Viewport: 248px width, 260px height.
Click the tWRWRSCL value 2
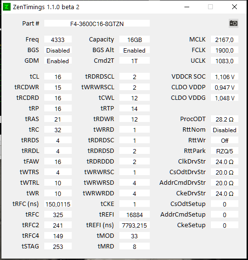[134, 87]
